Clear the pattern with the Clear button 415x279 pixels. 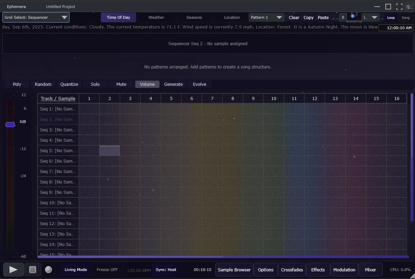294,17
